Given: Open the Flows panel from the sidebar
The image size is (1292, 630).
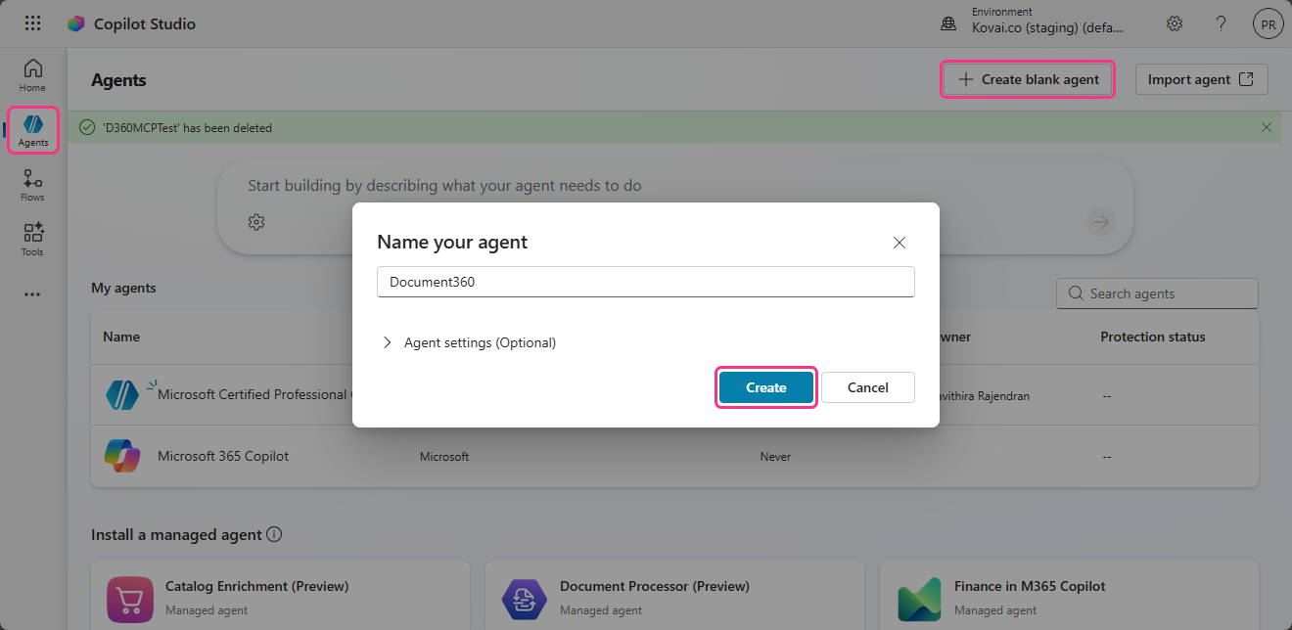Looking at the screenshot, I should point(32,184).
